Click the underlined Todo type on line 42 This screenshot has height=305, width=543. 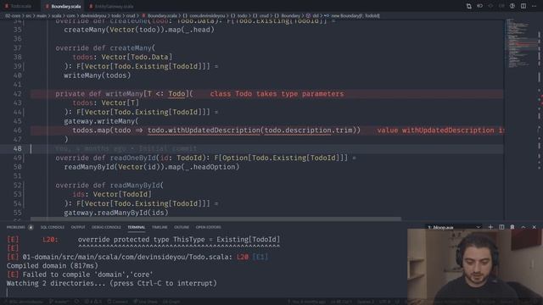[x=176, y=94]
